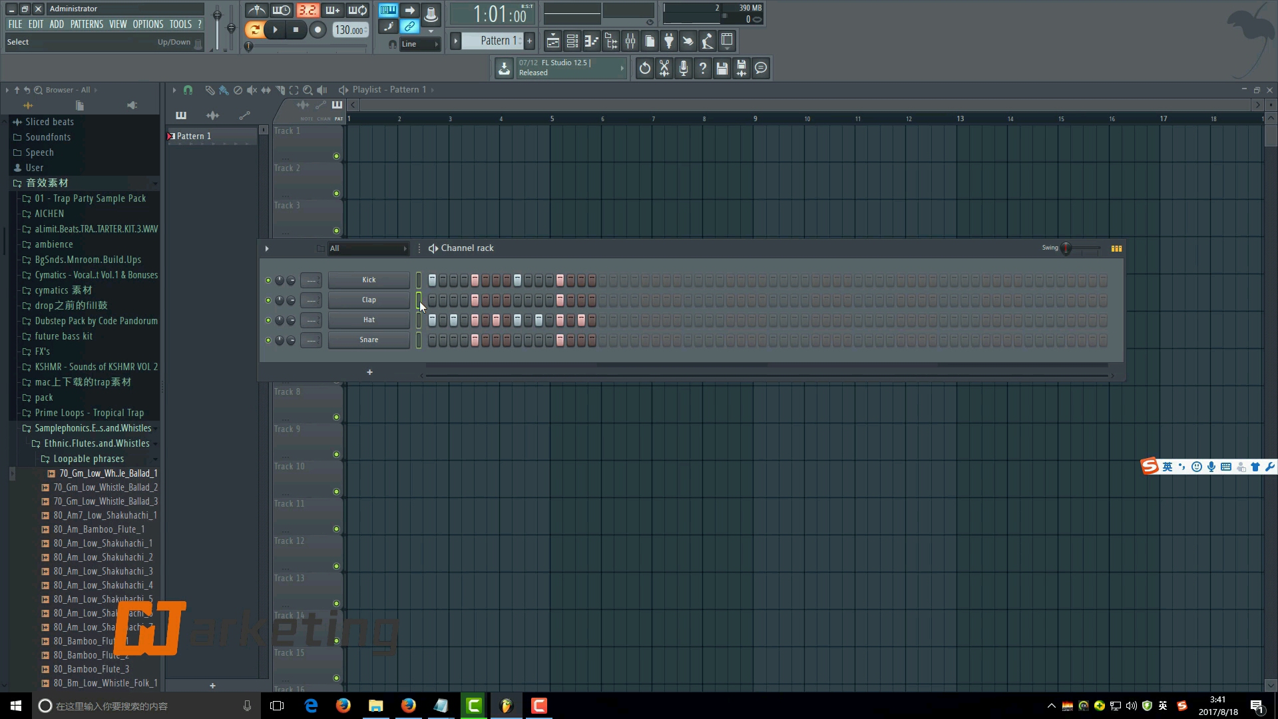Image resolution: width=1278 pixels, height=719 pixels.
Task: Click the Play button to start playback
Action: pyautogui.click(x=275, y=30)
